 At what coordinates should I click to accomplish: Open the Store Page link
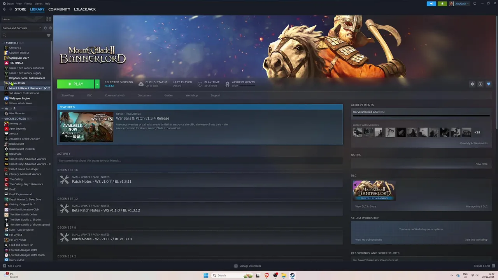pos(68,95)
